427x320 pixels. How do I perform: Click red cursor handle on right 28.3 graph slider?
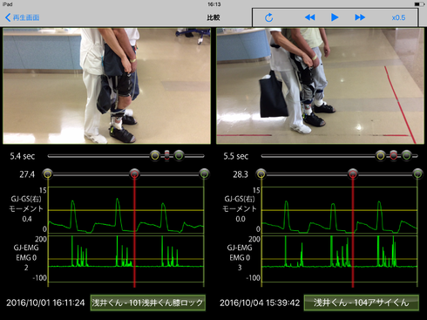353,174
